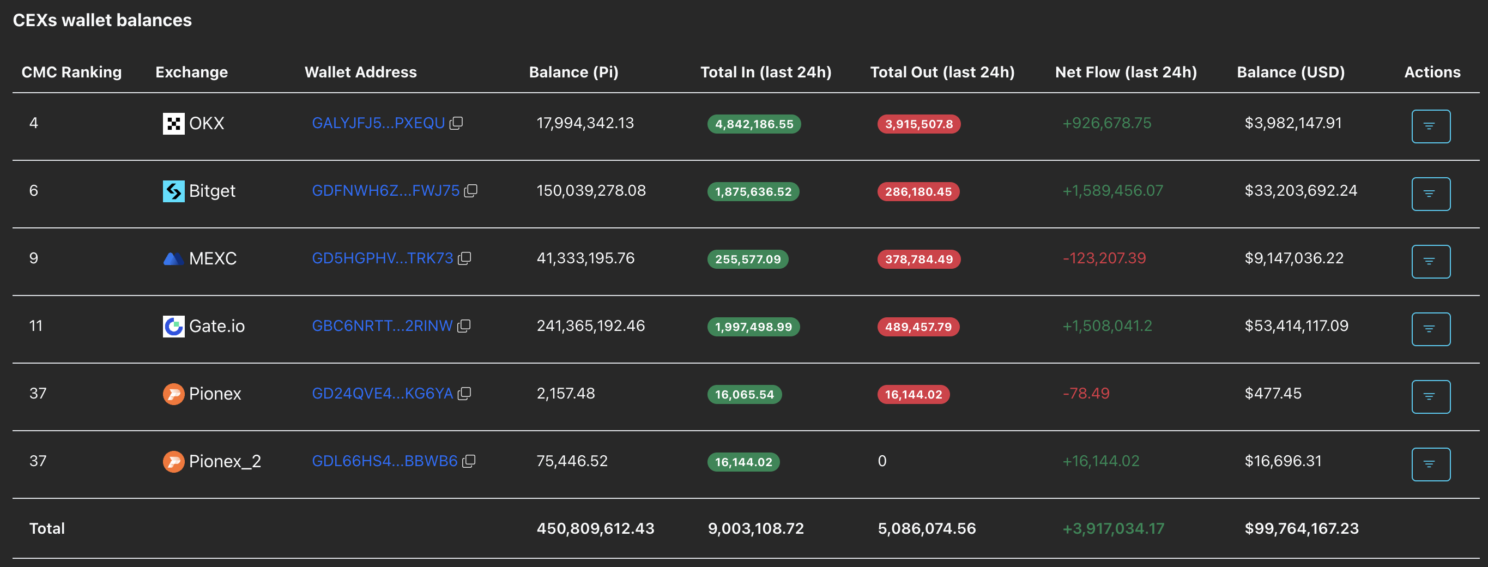Click the Gate.io row filter action button
The width and height of the screenshot is (1488, 567).
1430,329
